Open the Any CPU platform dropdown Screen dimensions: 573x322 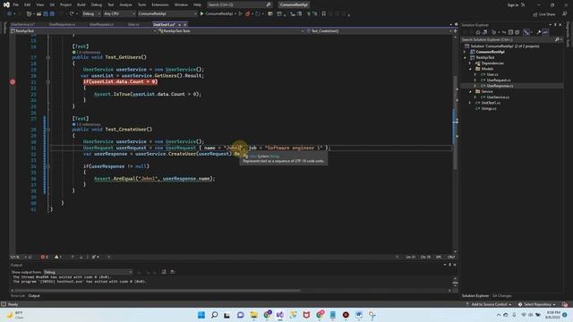tap(119, 14)
